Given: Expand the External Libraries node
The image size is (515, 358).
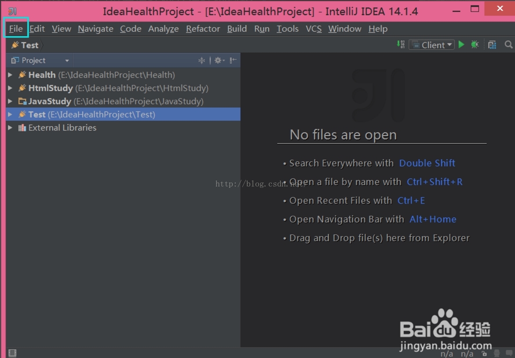Looking at the screenshot, I should tap(10, 128).
